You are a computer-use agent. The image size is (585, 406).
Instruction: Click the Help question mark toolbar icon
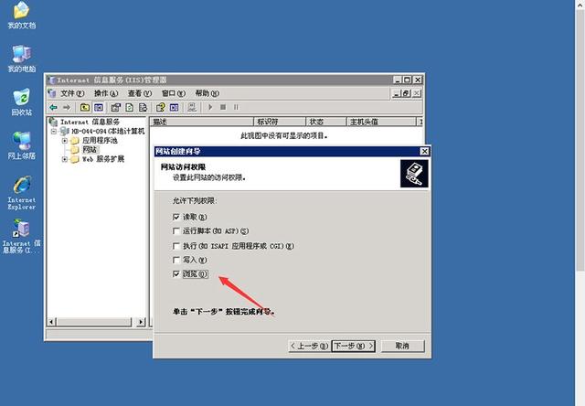click(x=161, y=108)
